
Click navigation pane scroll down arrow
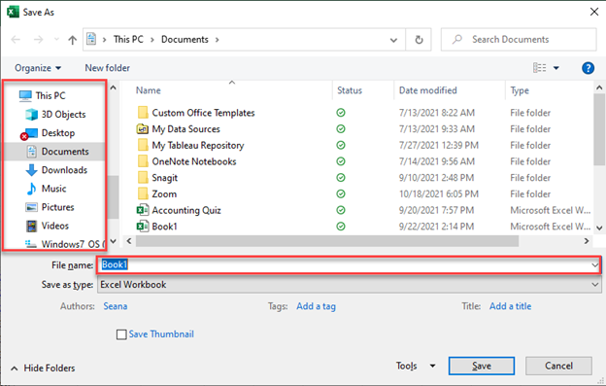click(x=113, y=241)
